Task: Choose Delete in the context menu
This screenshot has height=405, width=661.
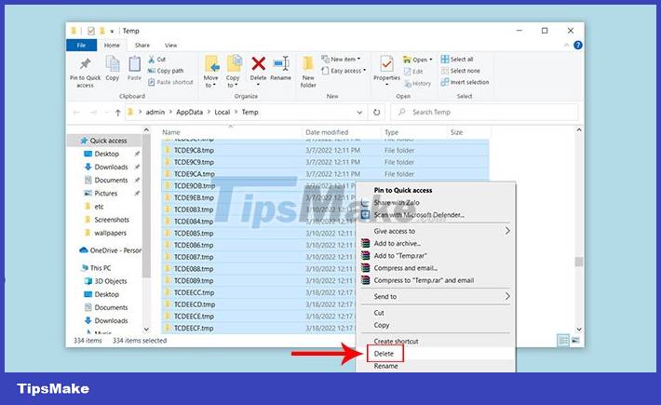Action: click(436, 354)
